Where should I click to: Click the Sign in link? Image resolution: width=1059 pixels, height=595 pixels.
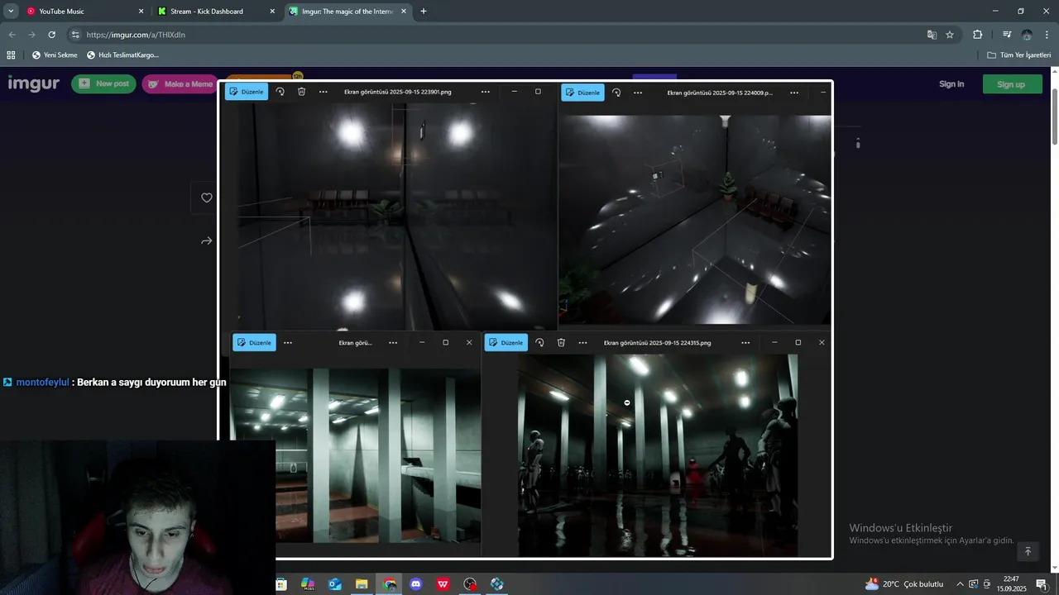point(951,83)
